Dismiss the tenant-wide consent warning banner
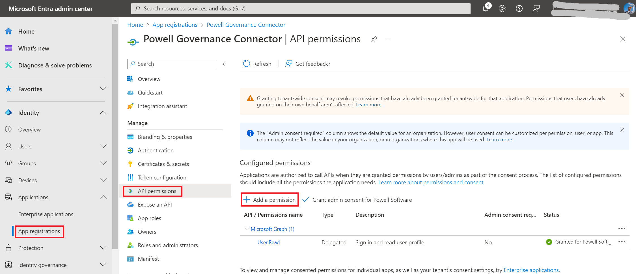Image resolution: width=636 pixels, height=274 pixels. [x=622, y=95]
